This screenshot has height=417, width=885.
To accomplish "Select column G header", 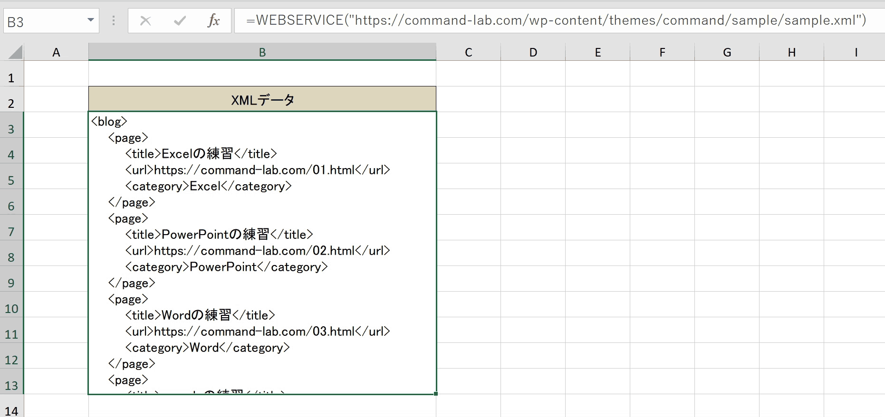I will pos(727,52).
